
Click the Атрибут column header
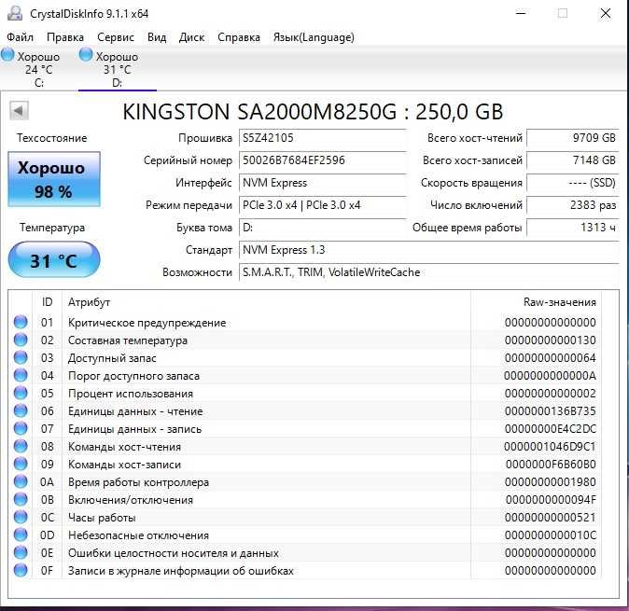tap(90, 302)
